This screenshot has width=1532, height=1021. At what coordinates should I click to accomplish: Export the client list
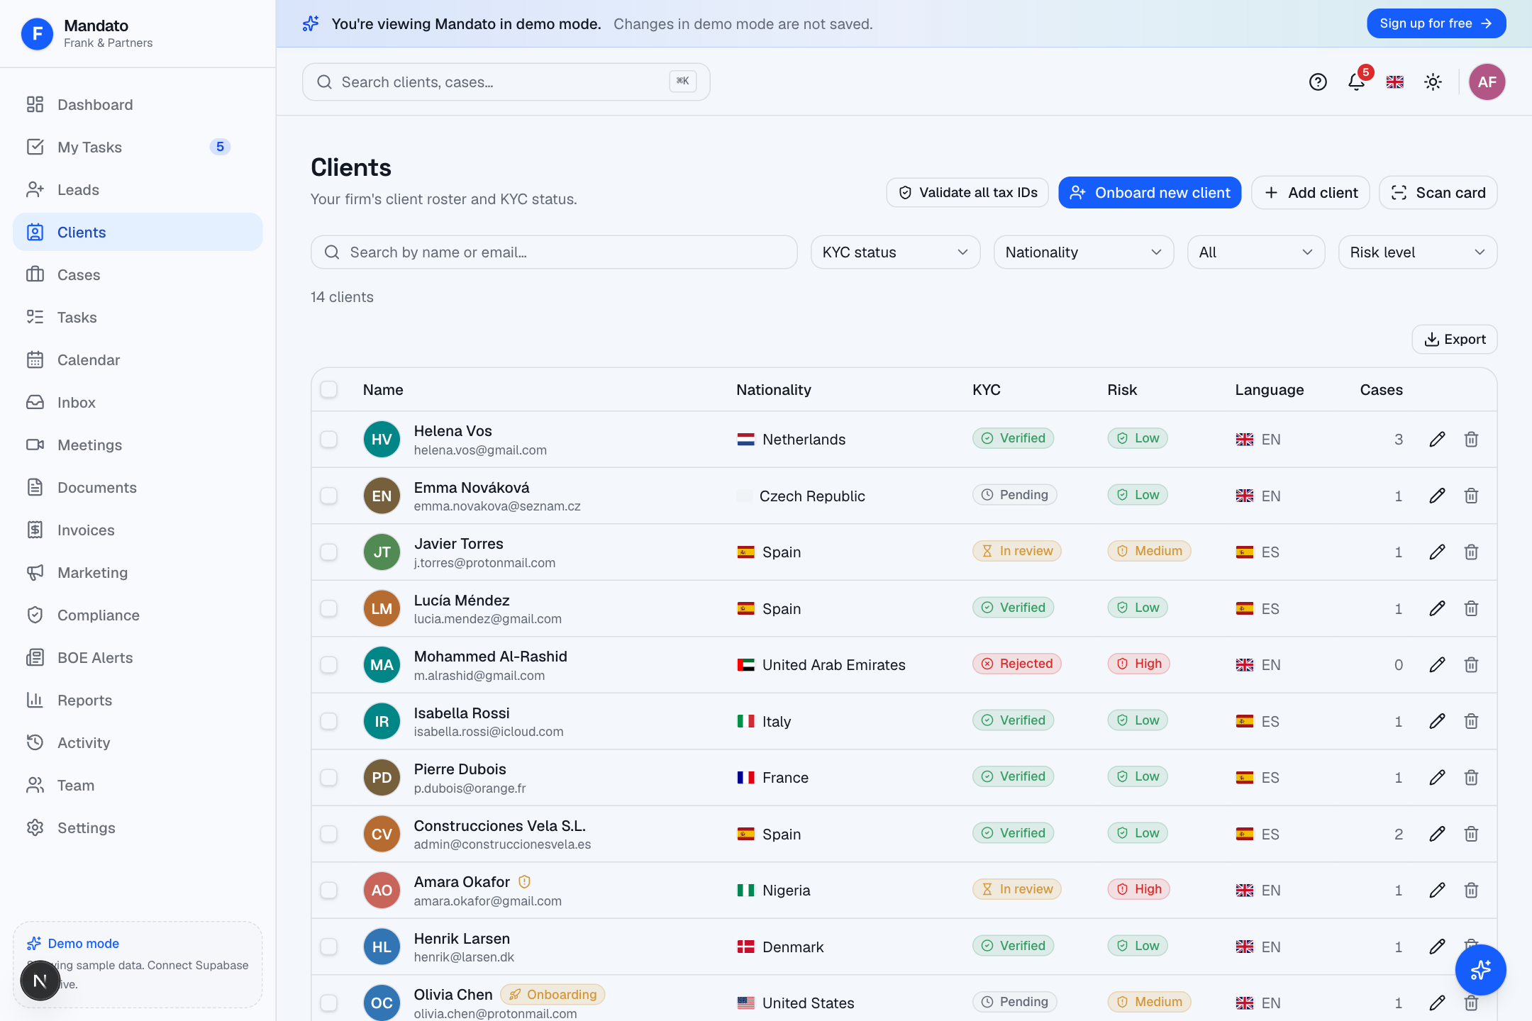tap(1454, 339)
